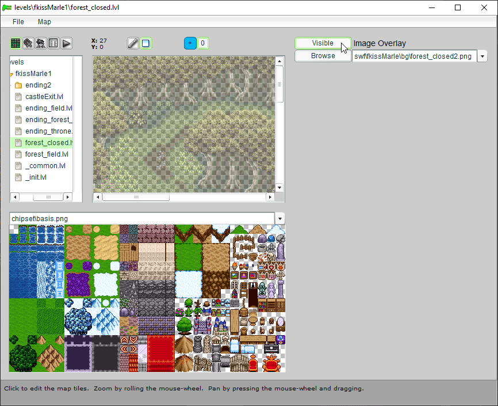Click the eraser mode icon
The image size is (498, 406).
(x=28, y=43)
